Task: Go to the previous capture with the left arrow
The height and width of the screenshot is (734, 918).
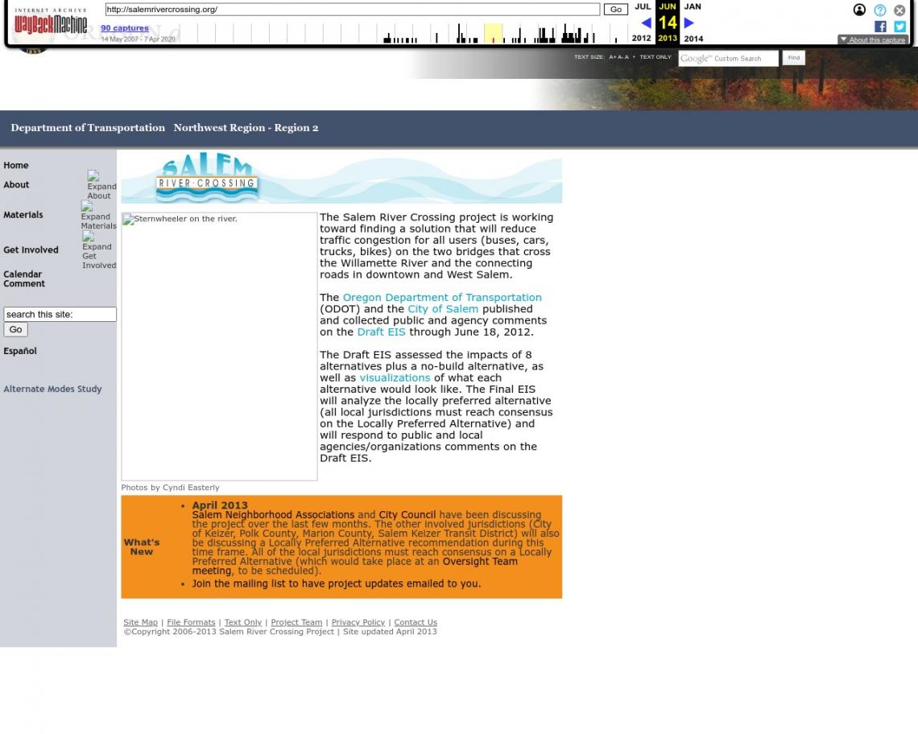Action: coord(646,23)
